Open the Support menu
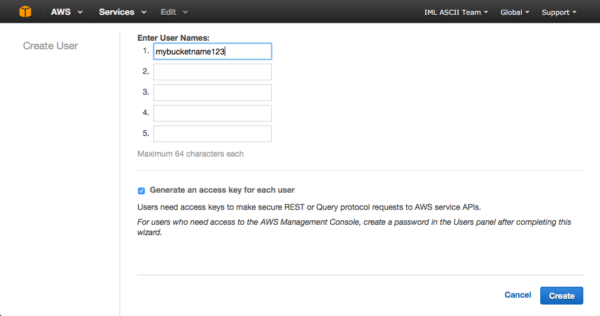The width and height of the screenshot is (600, 316). click(559, 12)
